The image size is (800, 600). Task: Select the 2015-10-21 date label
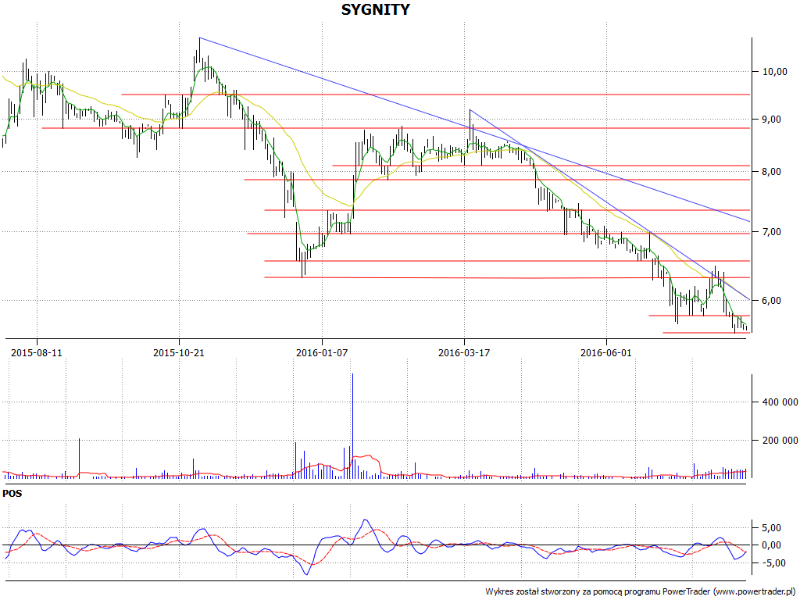179,352
